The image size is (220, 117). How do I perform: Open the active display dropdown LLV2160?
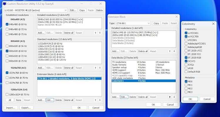(36, 10)
